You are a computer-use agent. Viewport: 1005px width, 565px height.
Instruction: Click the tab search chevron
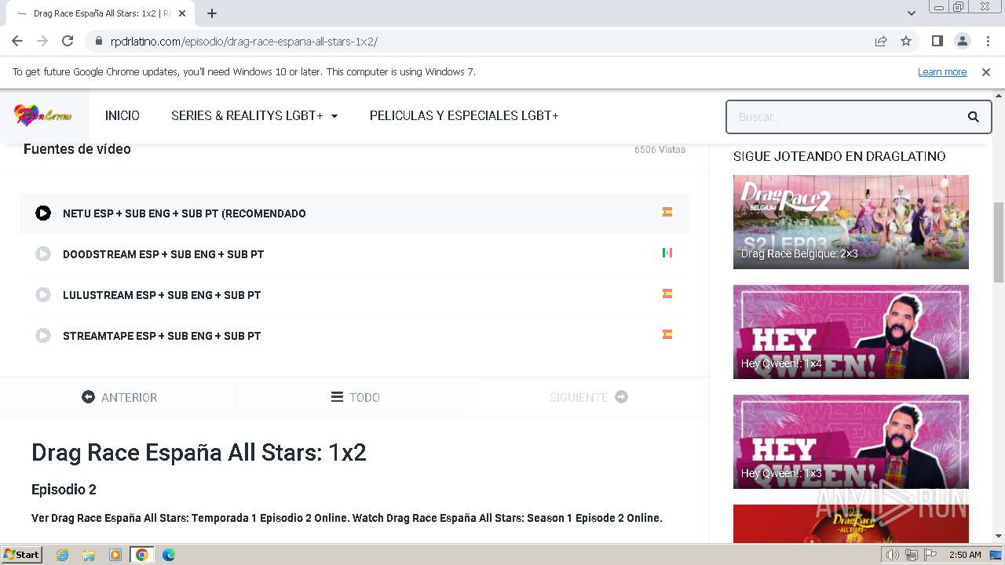click(x=912, y=13)
